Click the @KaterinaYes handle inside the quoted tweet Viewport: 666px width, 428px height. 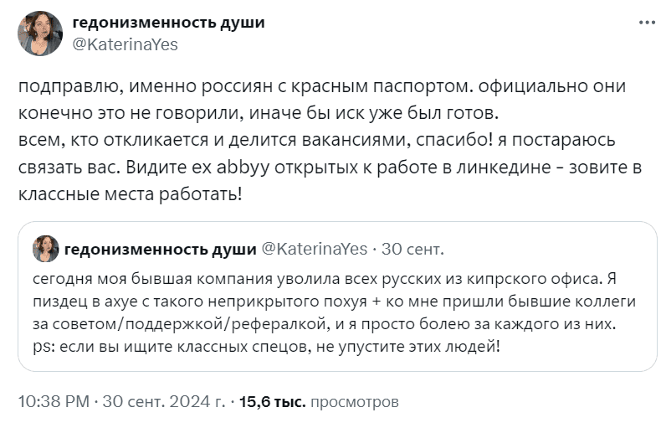click(x=315, y=248)
